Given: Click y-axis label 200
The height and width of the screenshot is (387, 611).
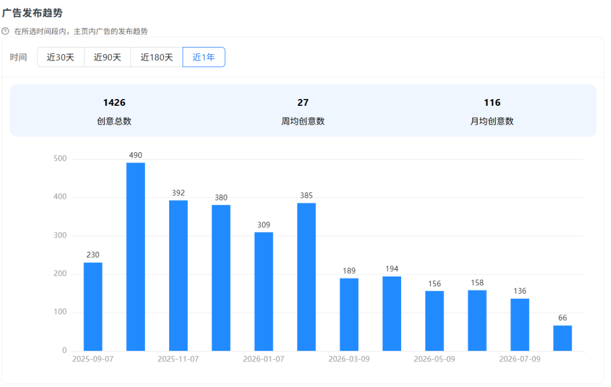Looking at the screenshot, I should click(60, 274).
